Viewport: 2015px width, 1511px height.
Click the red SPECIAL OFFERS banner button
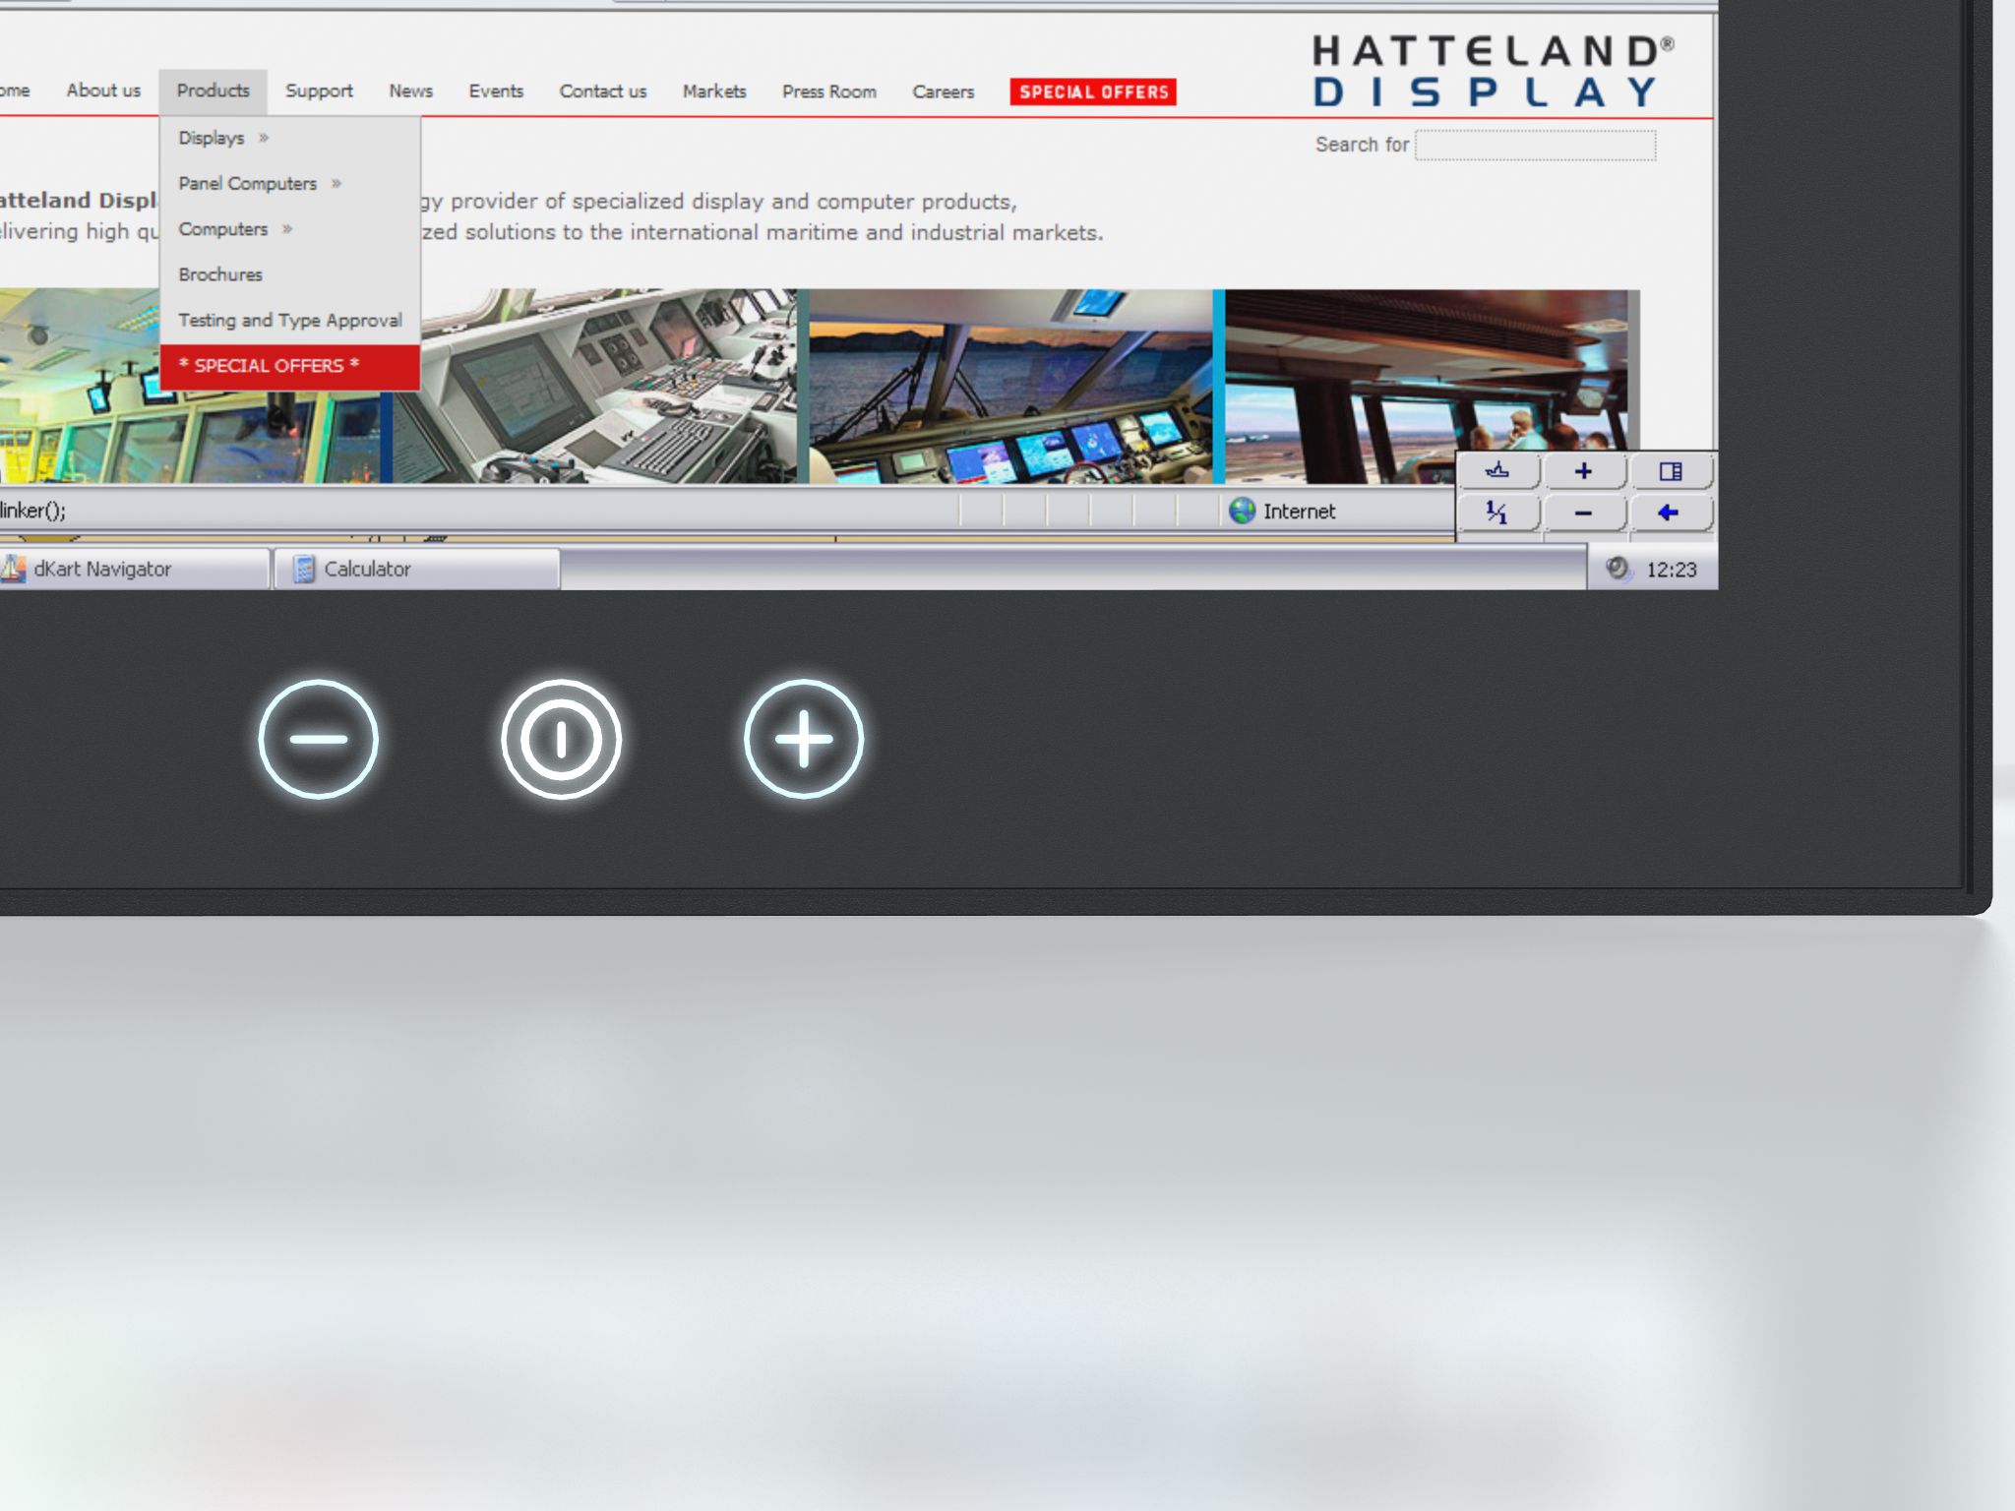point(1092,91)
